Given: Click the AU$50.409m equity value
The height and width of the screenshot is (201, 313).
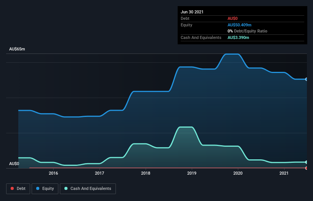Looking at the screenshot, I should pos(239,25).
